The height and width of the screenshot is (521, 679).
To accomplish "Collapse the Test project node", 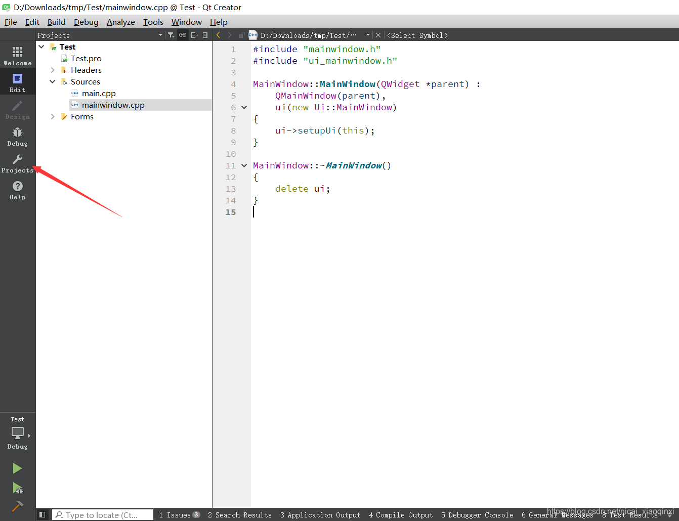I will [x=41, y=47].
